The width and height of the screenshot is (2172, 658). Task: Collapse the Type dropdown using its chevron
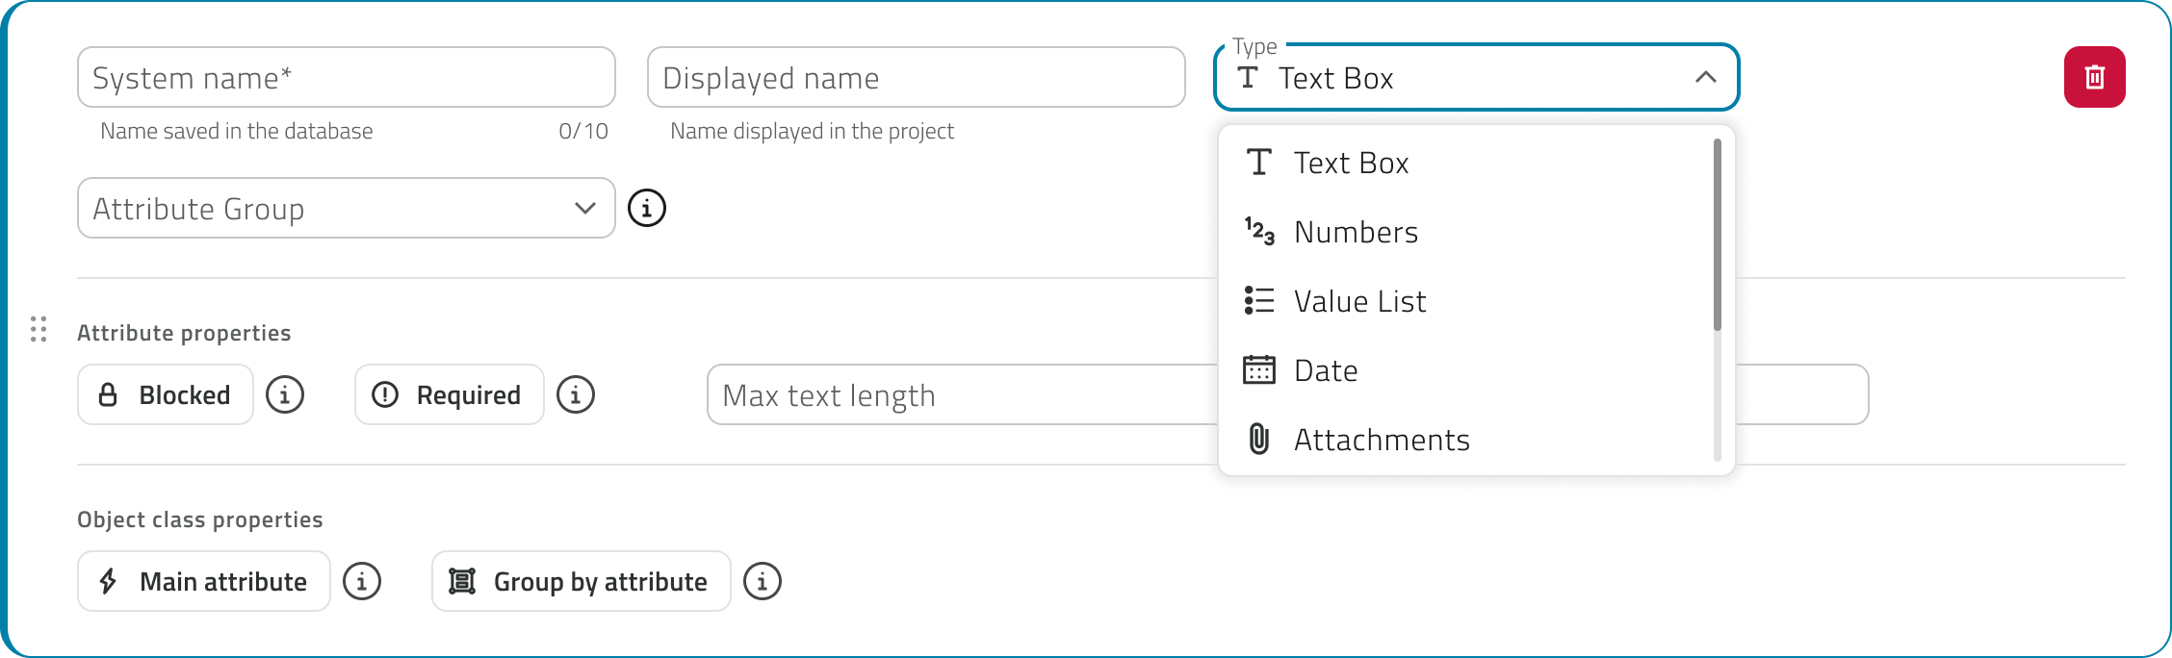[x=1705, y=77]
